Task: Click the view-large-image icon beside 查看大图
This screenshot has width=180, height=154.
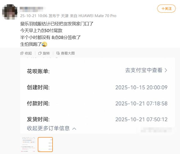Action: click(x=58, y=53)
